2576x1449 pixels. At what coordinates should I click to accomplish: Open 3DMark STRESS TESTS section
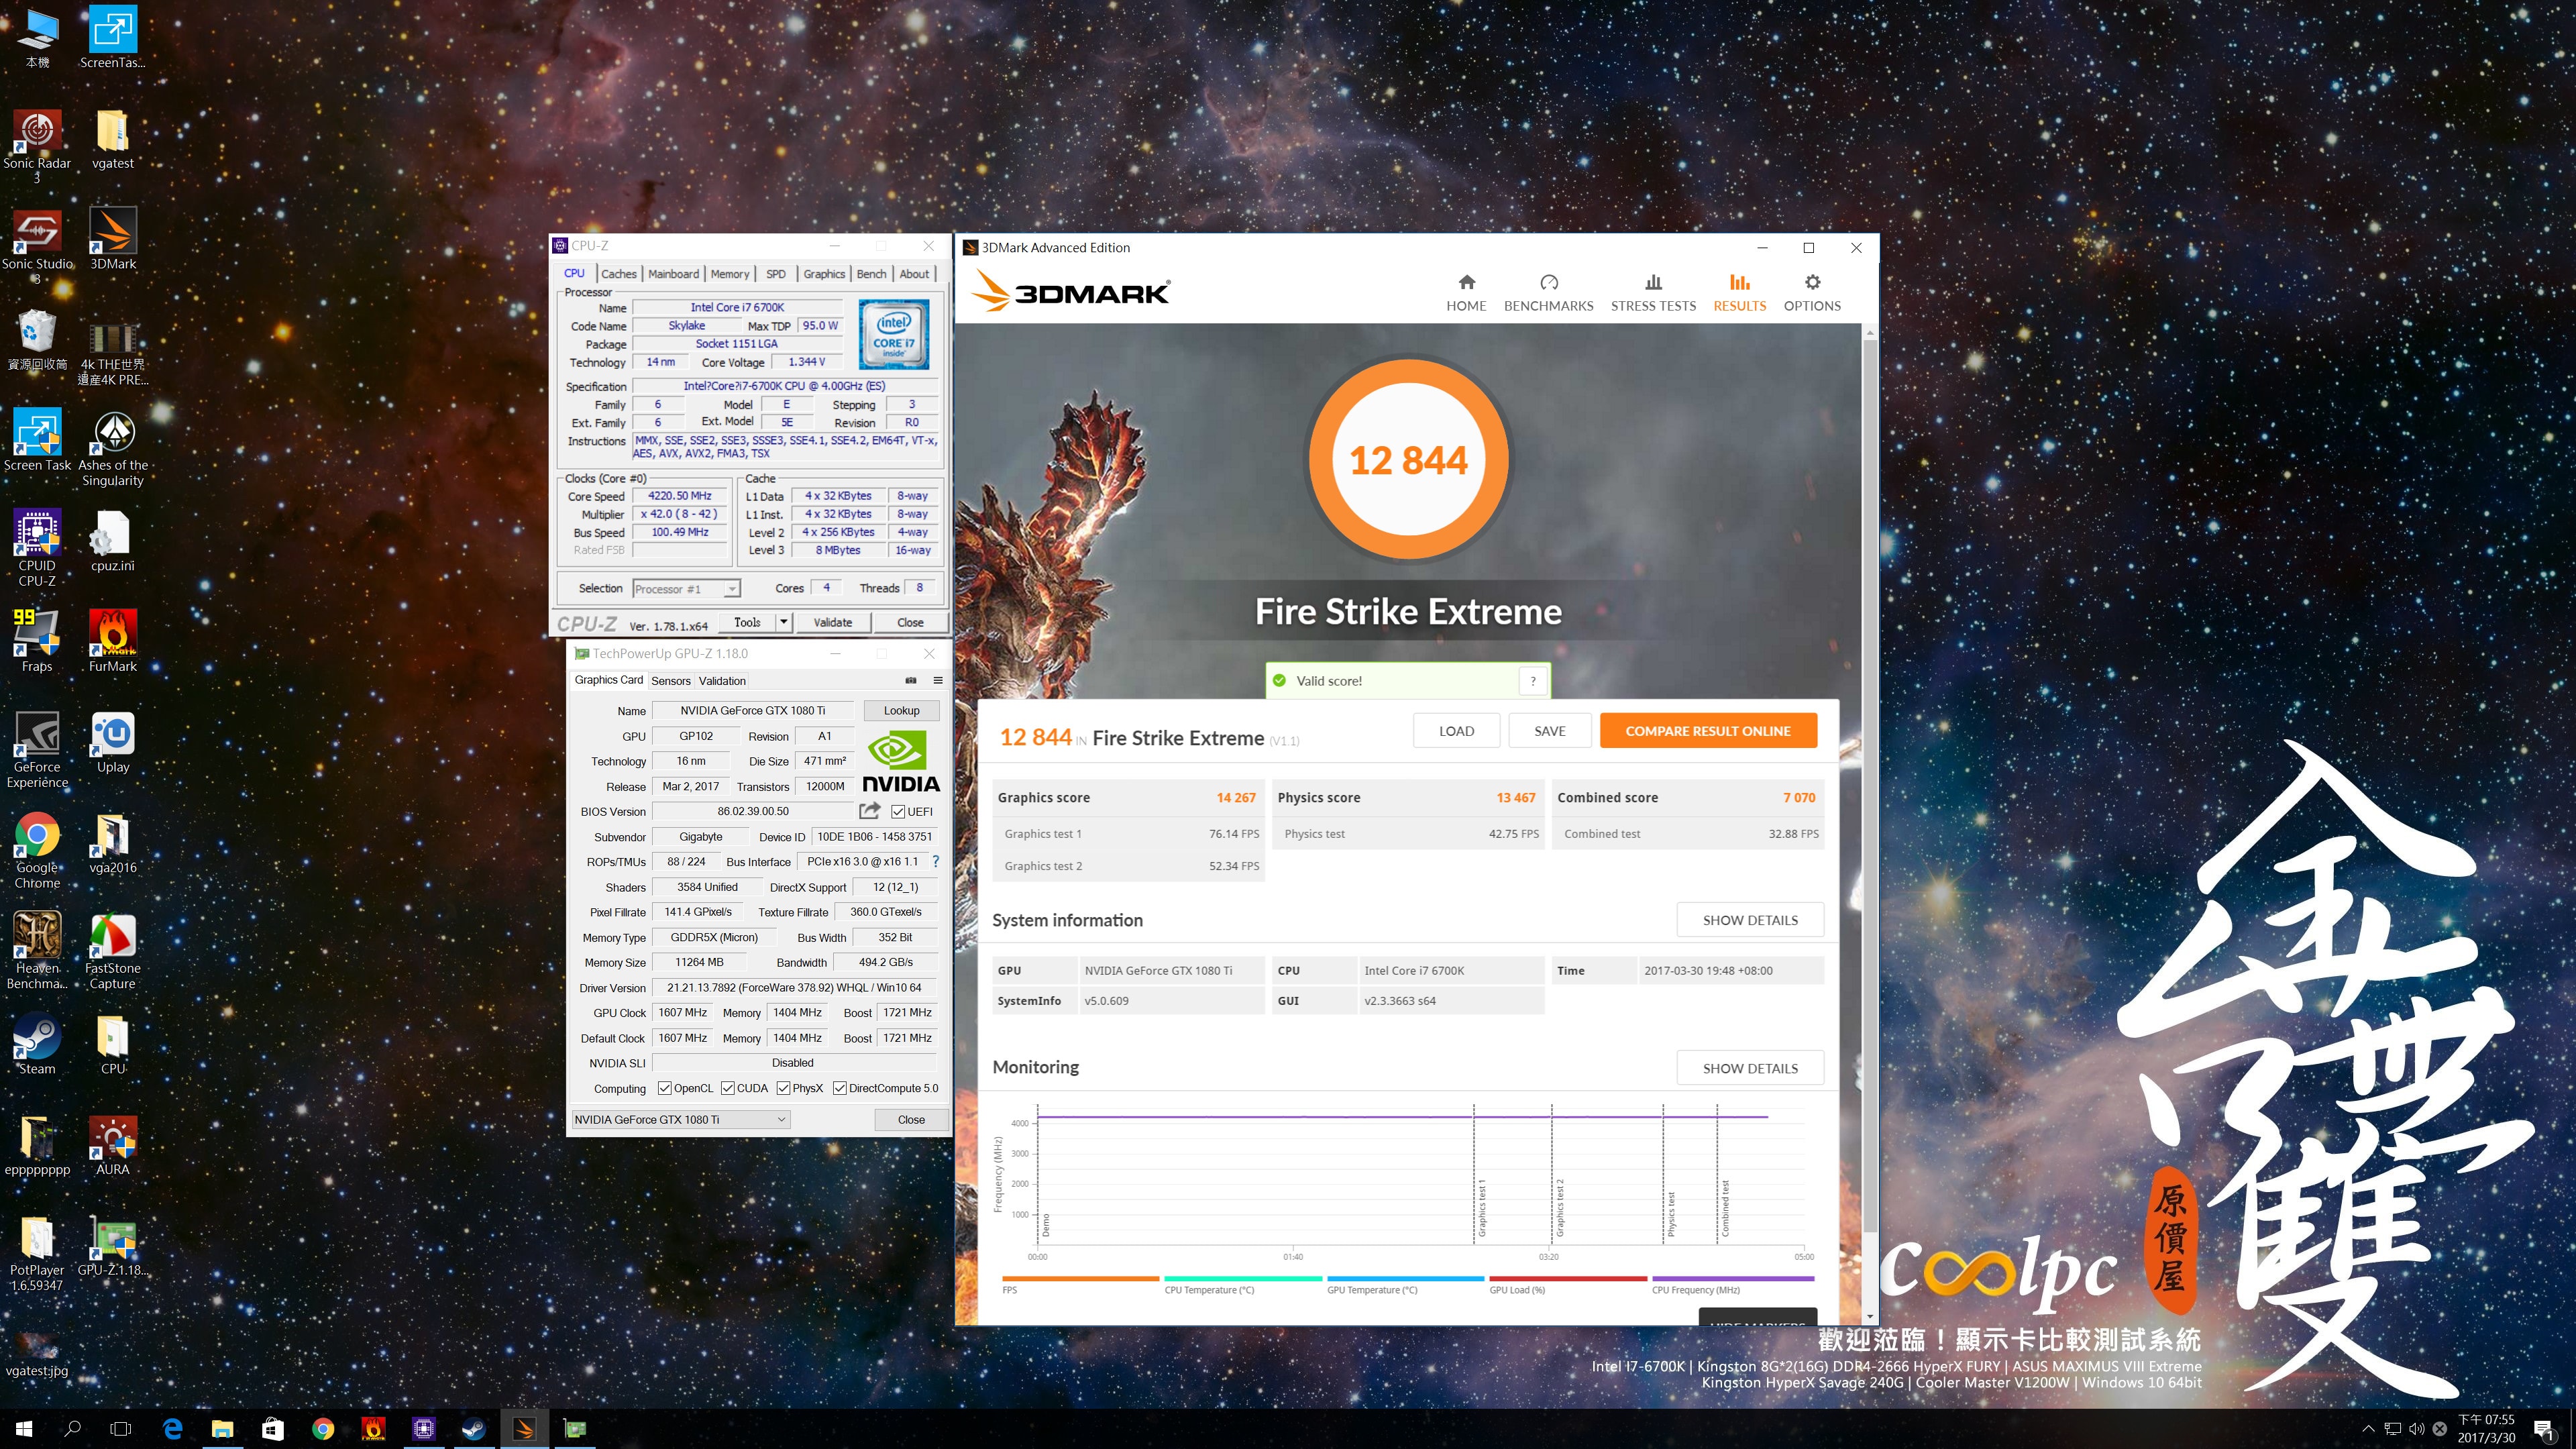click(x=1653, y=293)
